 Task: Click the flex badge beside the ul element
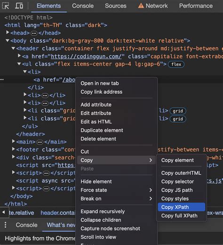[x=176, y=65]
